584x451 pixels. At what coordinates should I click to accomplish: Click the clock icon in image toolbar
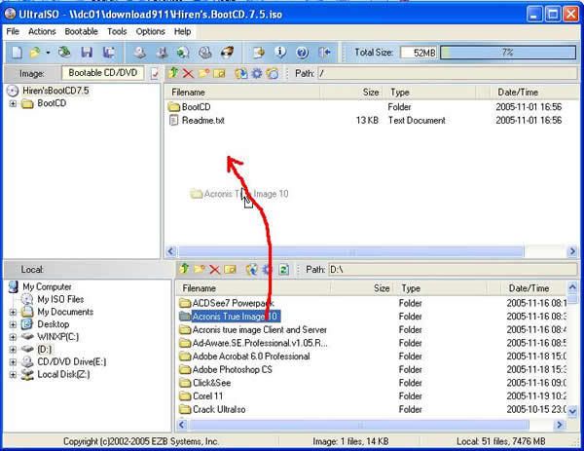click(273, 73)
